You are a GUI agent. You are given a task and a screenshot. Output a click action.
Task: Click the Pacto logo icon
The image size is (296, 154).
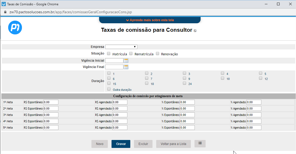pos(15,28)
